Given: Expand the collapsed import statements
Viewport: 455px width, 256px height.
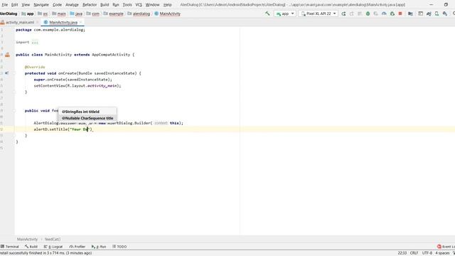Looking at the screenshot, I should click(x=35, y=42).
